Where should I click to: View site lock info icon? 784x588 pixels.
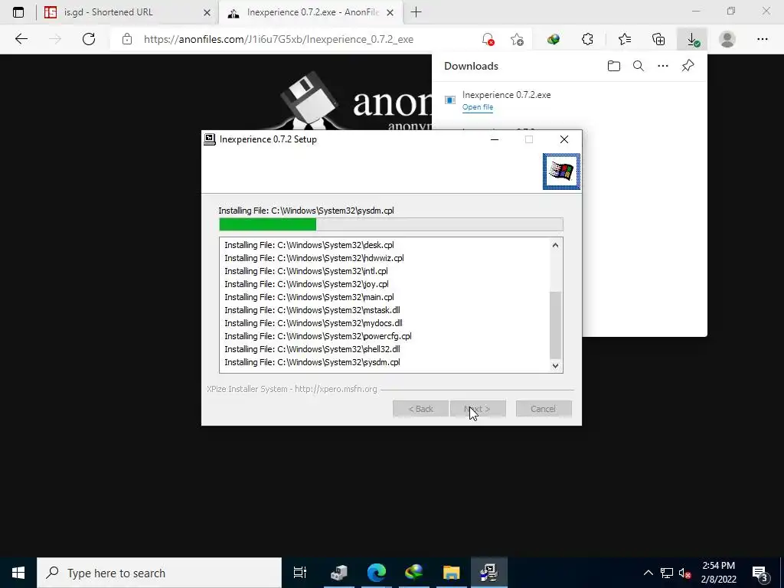pos(127,39)
